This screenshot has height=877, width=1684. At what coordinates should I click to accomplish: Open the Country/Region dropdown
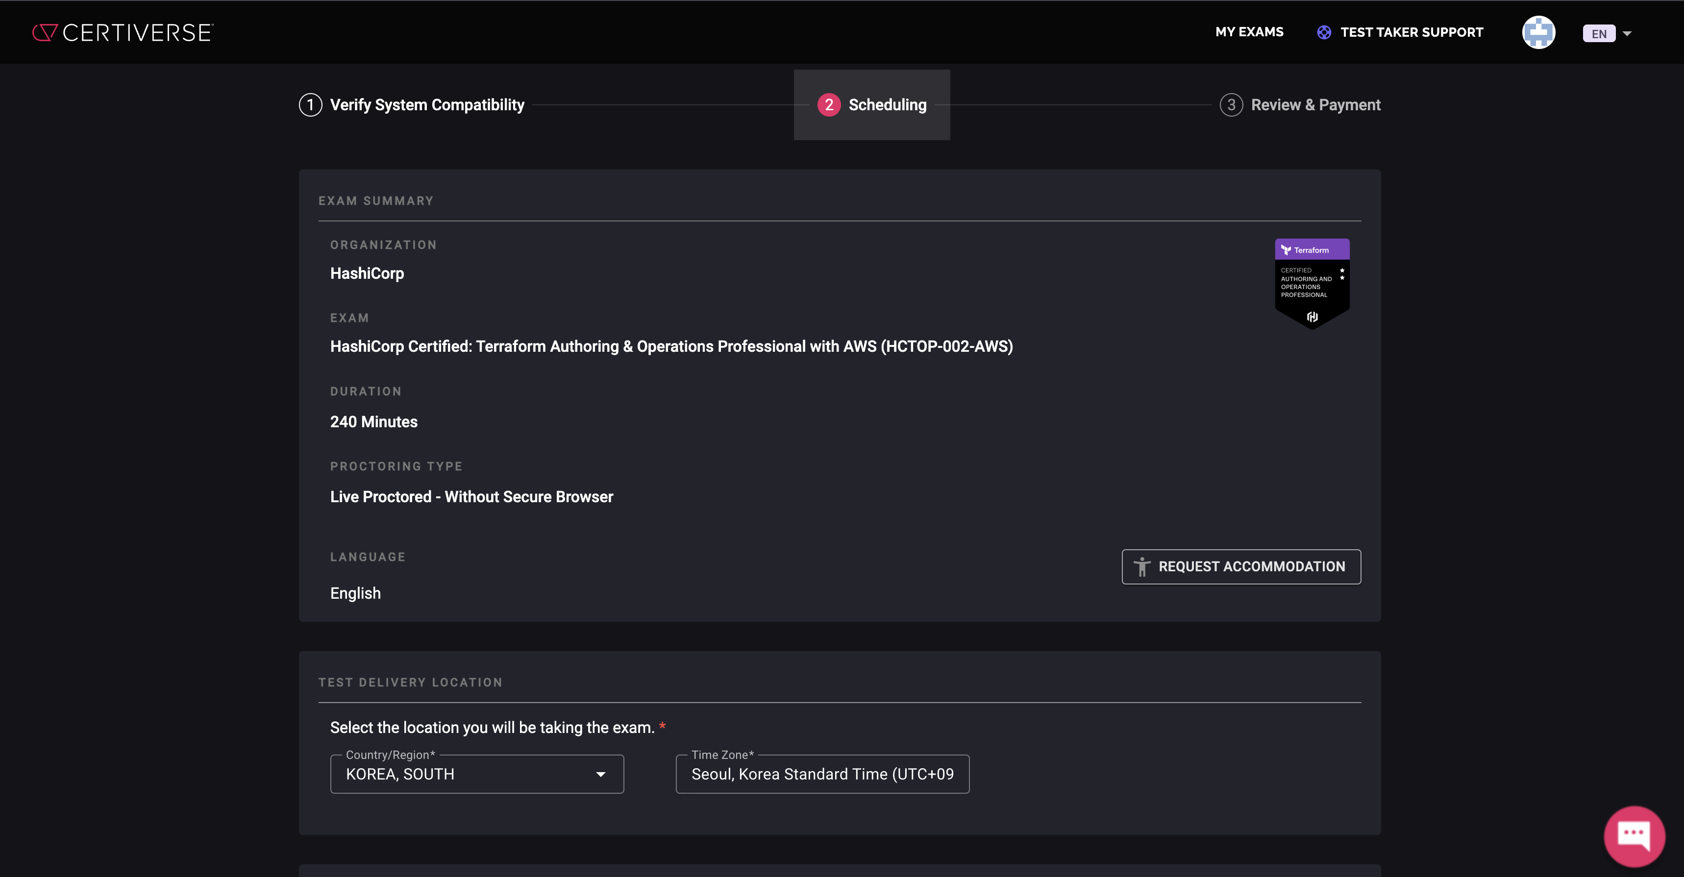[600, 775]
